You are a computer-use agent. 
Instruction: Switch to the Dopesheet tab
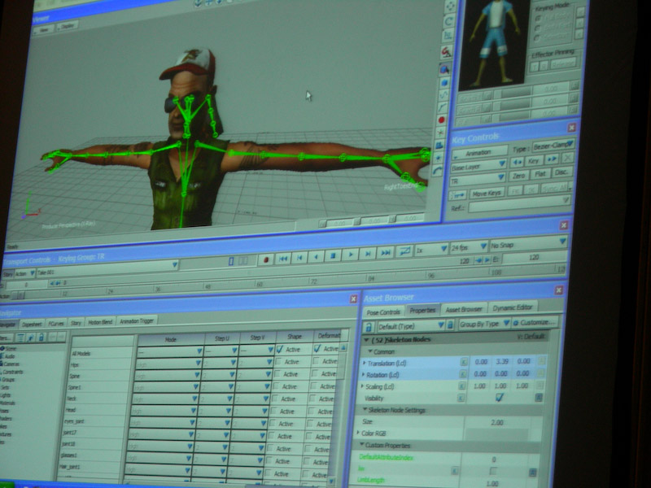pyautogui.click(x=32, y=324)
